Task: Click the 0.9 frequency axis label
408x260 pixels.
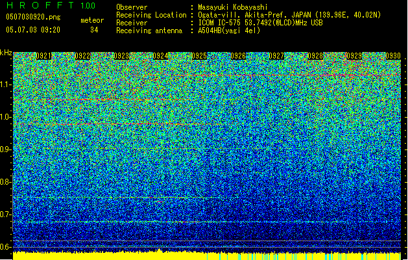Action: pos(5,149)
